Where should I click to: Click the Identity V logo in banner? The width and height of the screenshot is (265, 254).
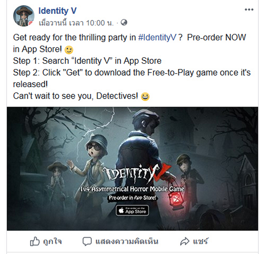click(x=136, y=174)
